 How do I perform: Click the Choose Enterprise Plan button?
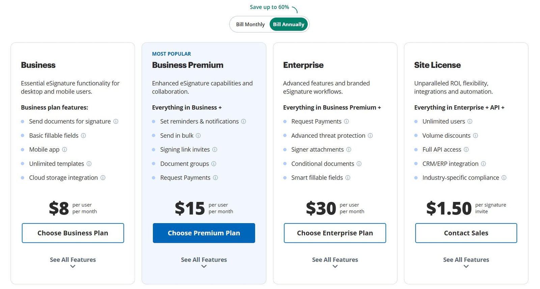click(x=335, y=233)
